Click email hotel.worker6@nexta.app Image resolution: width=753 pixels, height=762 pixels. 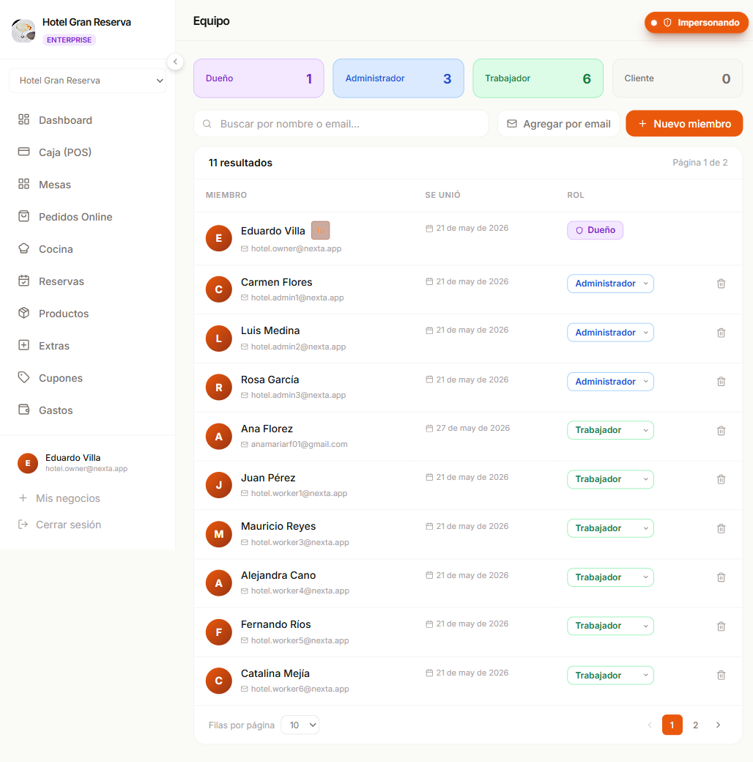[x=300, y=689]
